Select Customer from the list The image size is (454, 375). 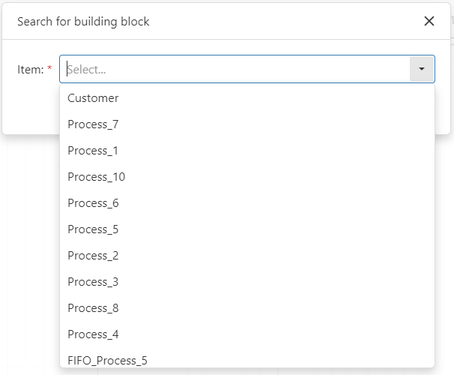pyautogui.click(x=93, y=98)
